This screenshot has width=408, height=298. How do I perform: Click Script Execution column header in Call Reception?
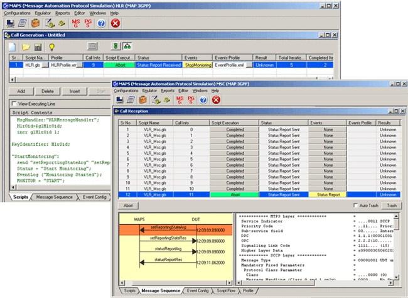pyautogui.click(x=234, y=123)
